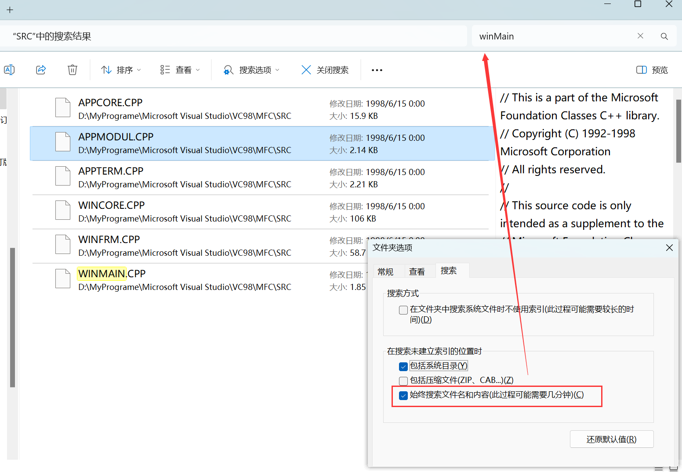Viewport: 682px width, 472px height.
Task: Click the WINFRM.CPP file icon
Action: tap(63, 245)
